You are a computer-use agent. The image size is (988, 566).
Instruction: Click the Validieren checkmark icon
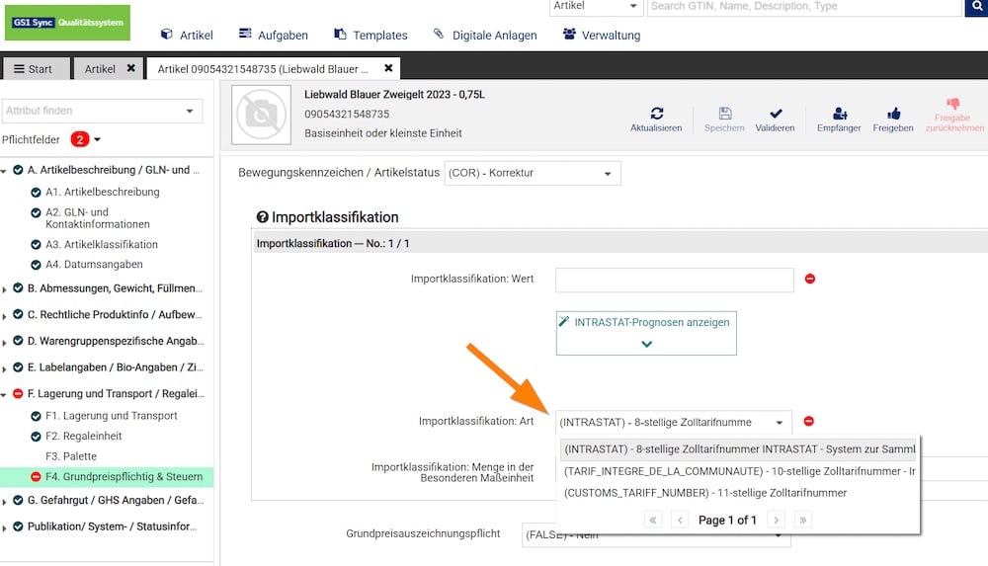[x=775, y=114]
